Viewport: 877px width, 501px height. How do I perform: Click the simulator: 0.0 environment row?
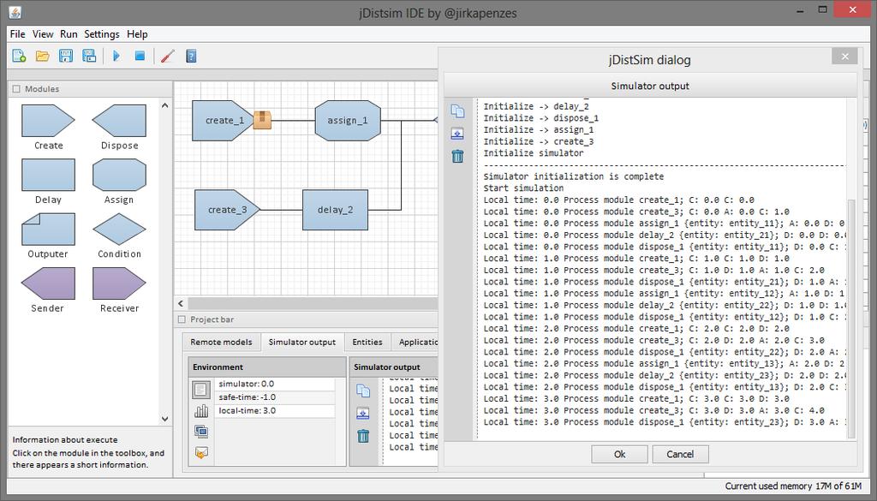(x=275, y=385)
